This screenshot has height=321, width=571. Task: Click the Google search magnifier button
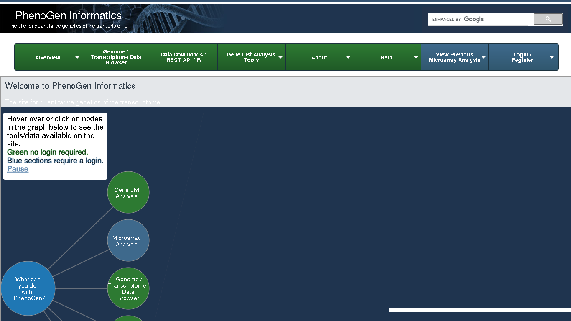[548, 19]
